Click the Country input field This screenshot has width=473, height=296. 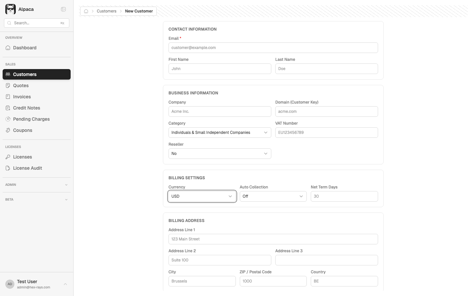point(344,281)
